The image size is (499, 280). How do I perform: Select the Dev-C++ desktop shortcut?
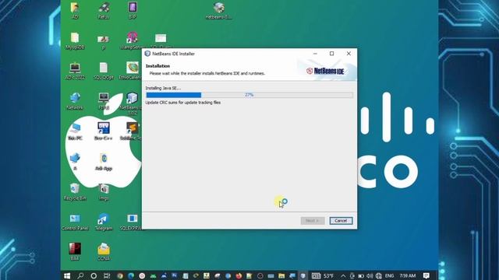click(104, 131)
